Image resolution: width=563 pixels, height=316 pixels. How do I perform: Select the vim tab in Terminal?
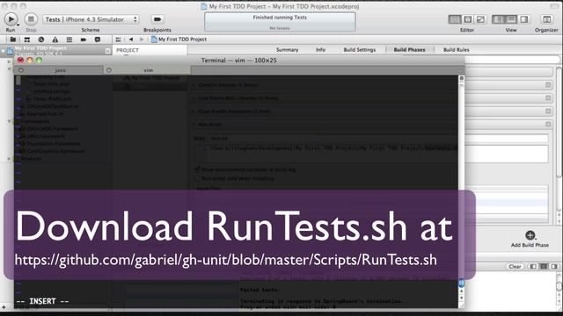(x=148, y=70)
